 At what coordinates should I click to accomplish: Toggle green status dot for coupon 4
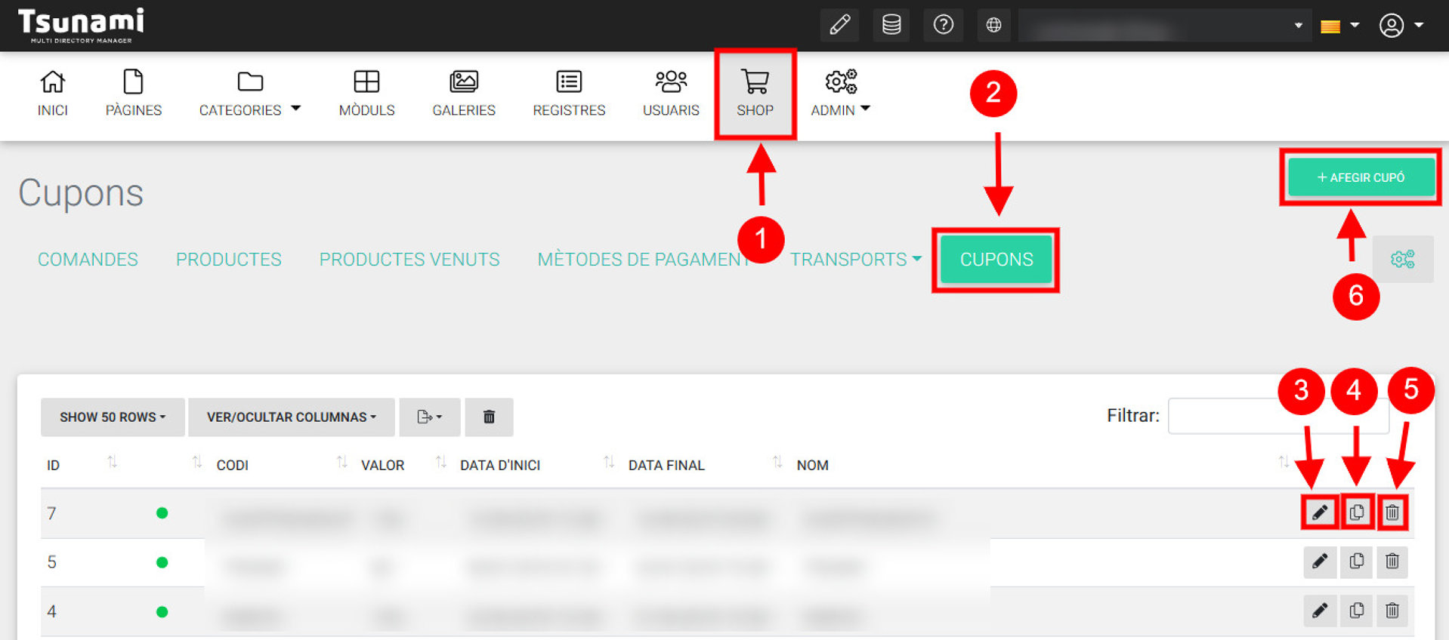[162, 611]
